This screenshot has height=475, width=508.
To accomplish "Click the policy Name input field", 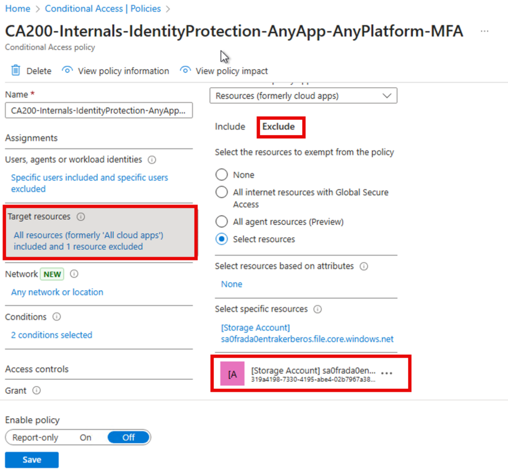I will click(99, 111).
